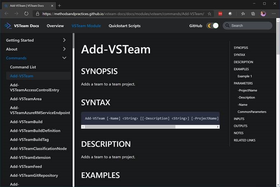Open Add-VSTeamBuild in the sidebar
The image size is (280, 187).
click(26, 122)
